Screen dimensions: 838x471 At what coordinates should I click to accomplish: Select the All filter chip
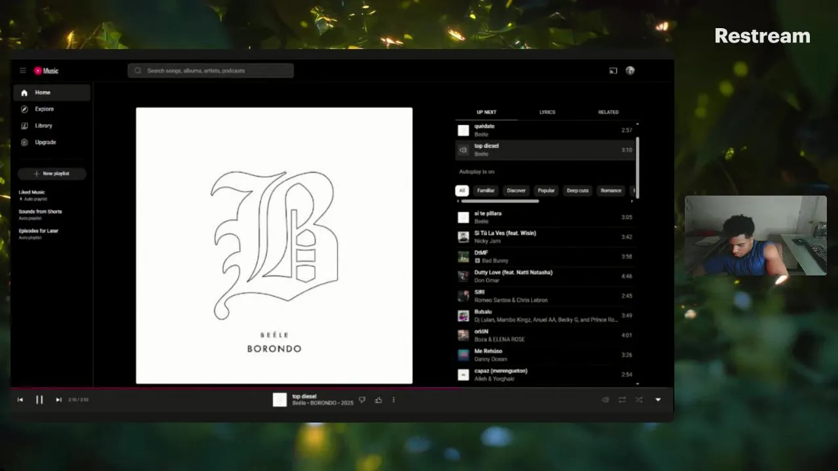[462, 190]
